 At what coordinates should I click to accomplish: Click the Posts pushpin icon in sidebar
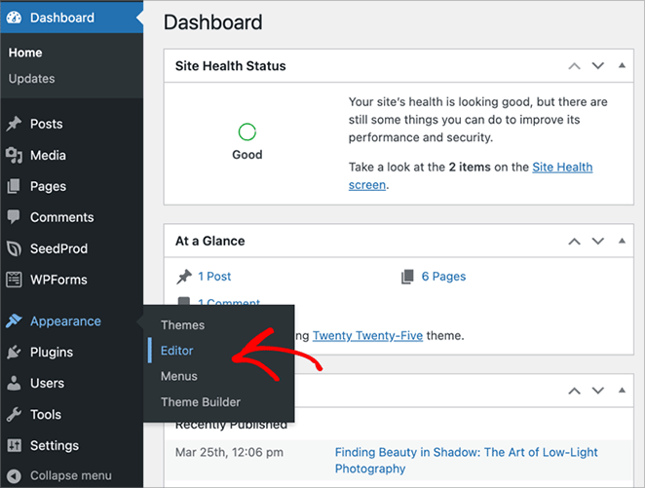coord(14,124)
